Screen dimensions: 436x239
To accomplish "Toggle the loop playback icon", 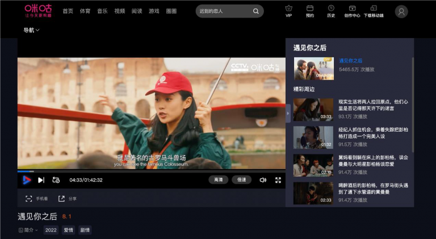I will pos(56,180).
